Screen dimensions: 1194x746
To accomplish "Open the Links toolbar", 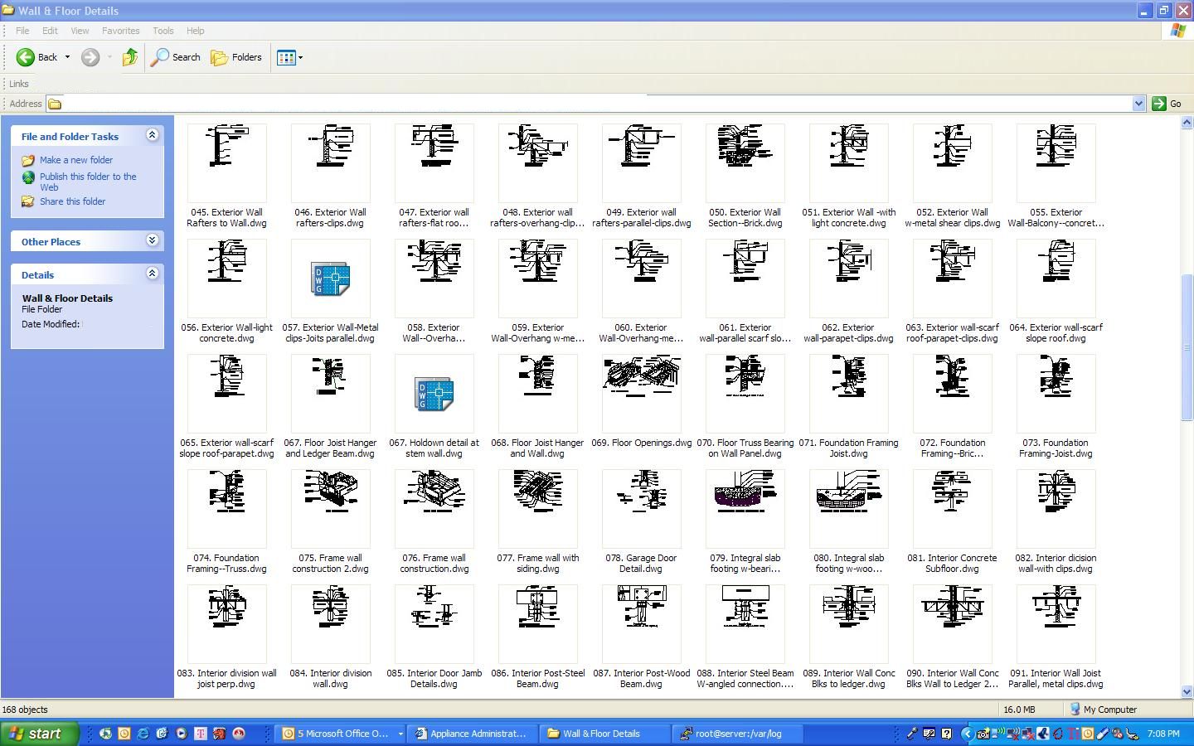I will coord(18,84).
